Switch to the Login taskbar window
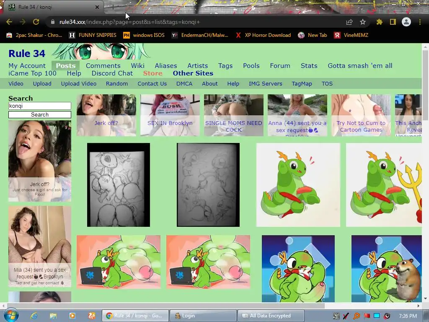 203,316
